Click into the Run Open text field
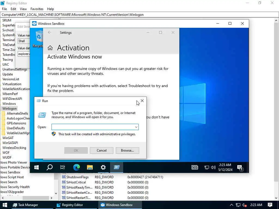 (x=93, y=127)
